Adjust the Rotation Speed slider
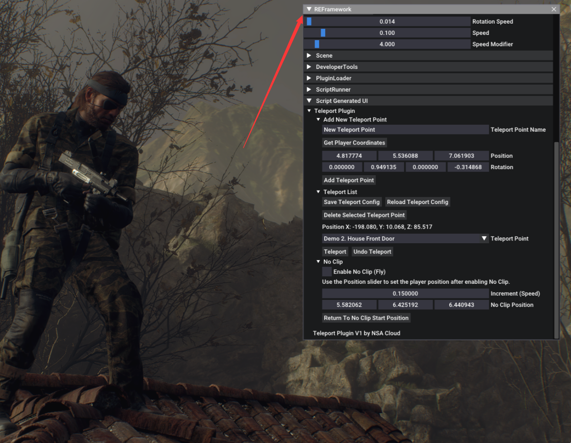This screenshot has height=443, width=571. point(387,22)
